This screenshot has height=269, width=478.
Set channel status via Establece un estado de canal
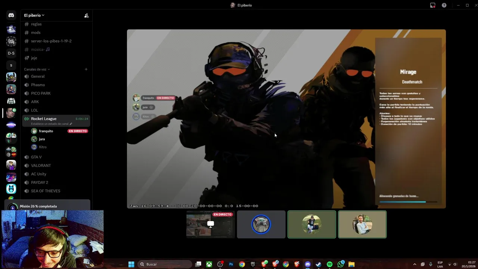[x=52, y=124]
